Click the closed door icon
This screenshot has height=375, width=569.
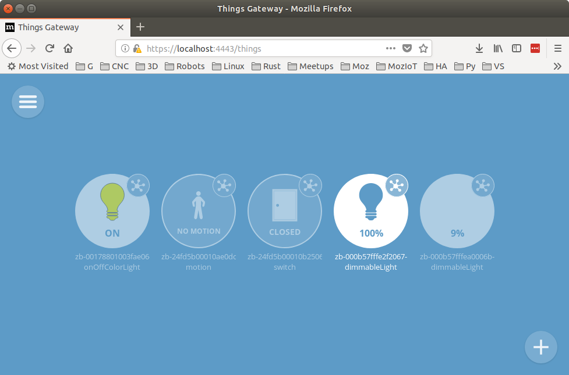pyautogui.click(x=285, y=205)
